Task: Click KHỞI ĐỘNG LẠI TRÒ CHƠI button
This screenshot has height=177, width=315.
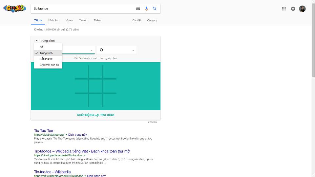Action: pyautogui.click(x=95, y=115)
